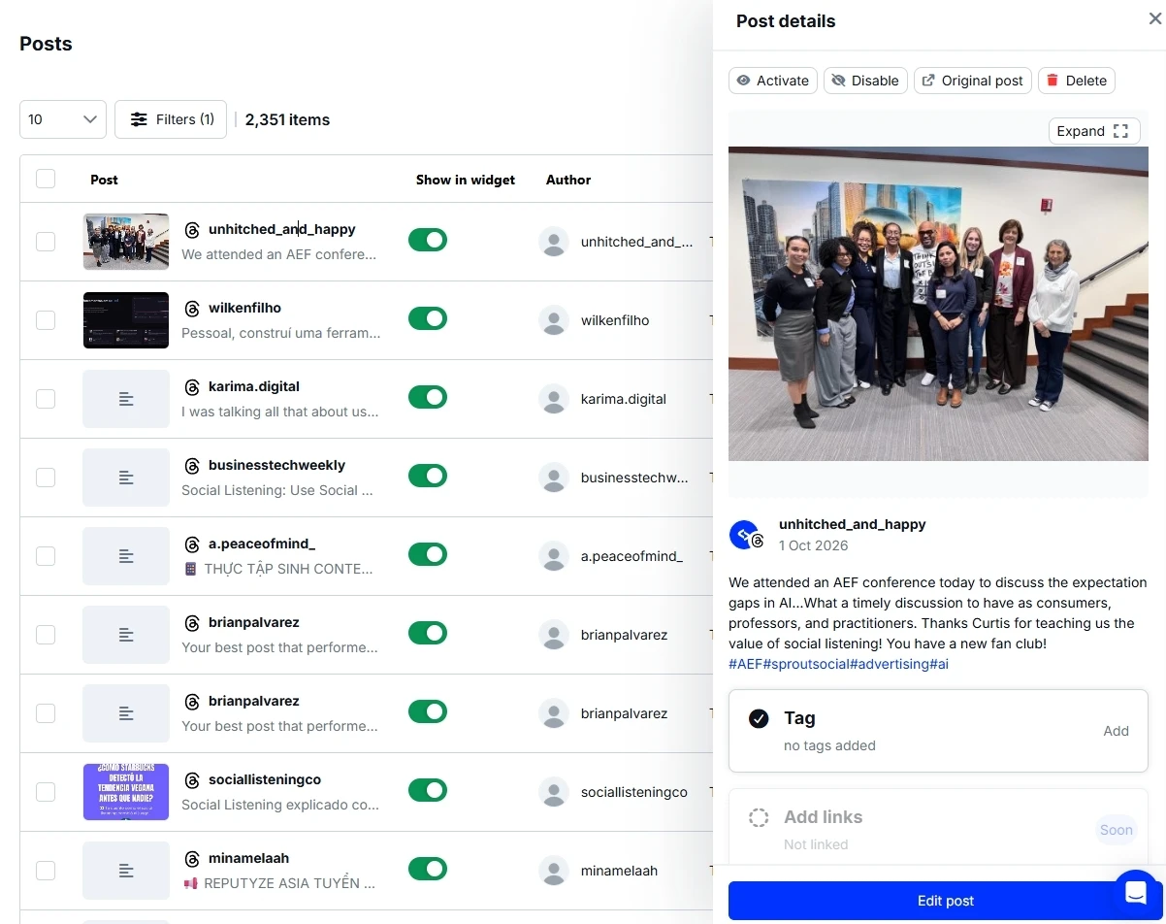Click Add in the Tag card

click(x=1116, y=731)
